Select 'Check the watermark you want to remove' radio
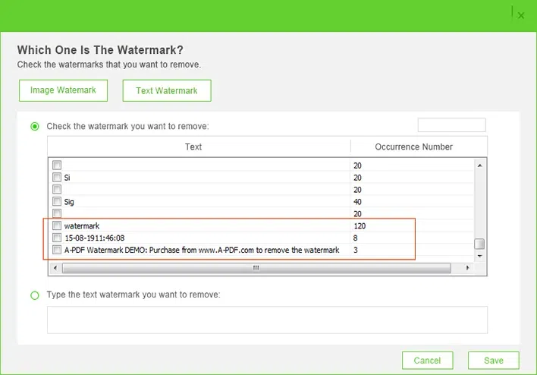Screen dimensions: 537x375 click(x=35, y=126)
